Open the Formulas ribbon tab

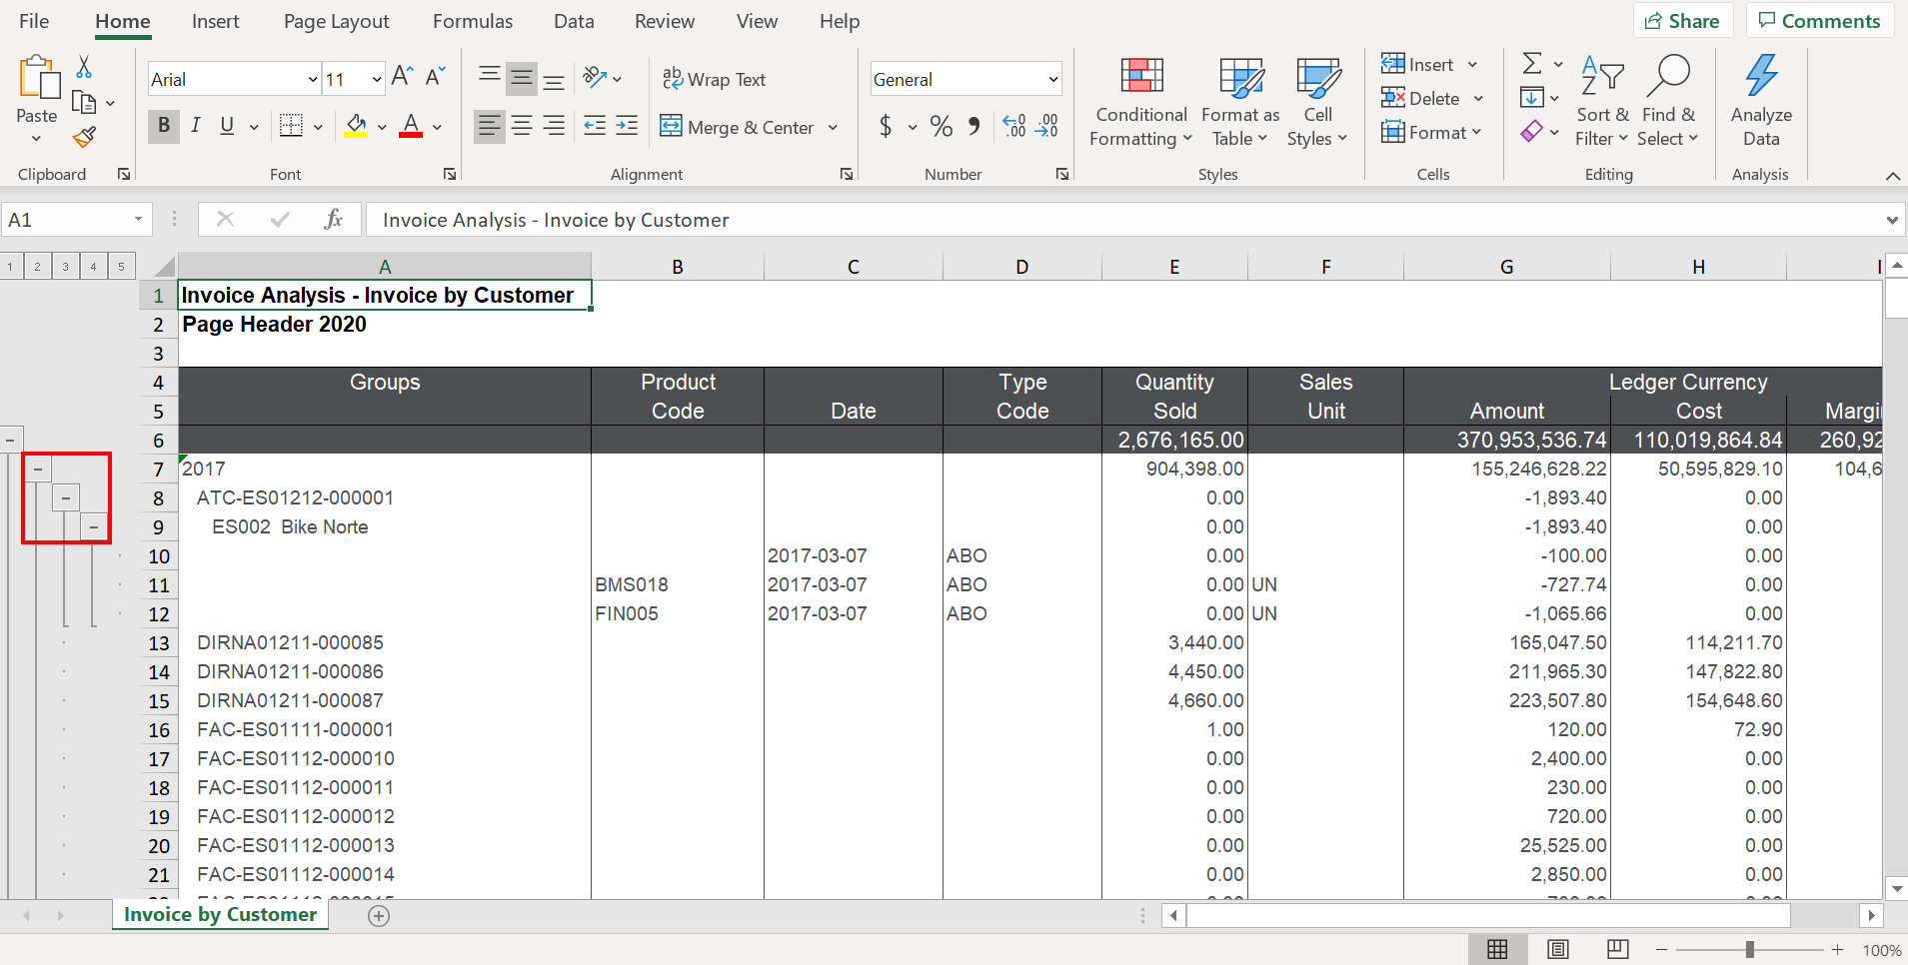[472, 21]
